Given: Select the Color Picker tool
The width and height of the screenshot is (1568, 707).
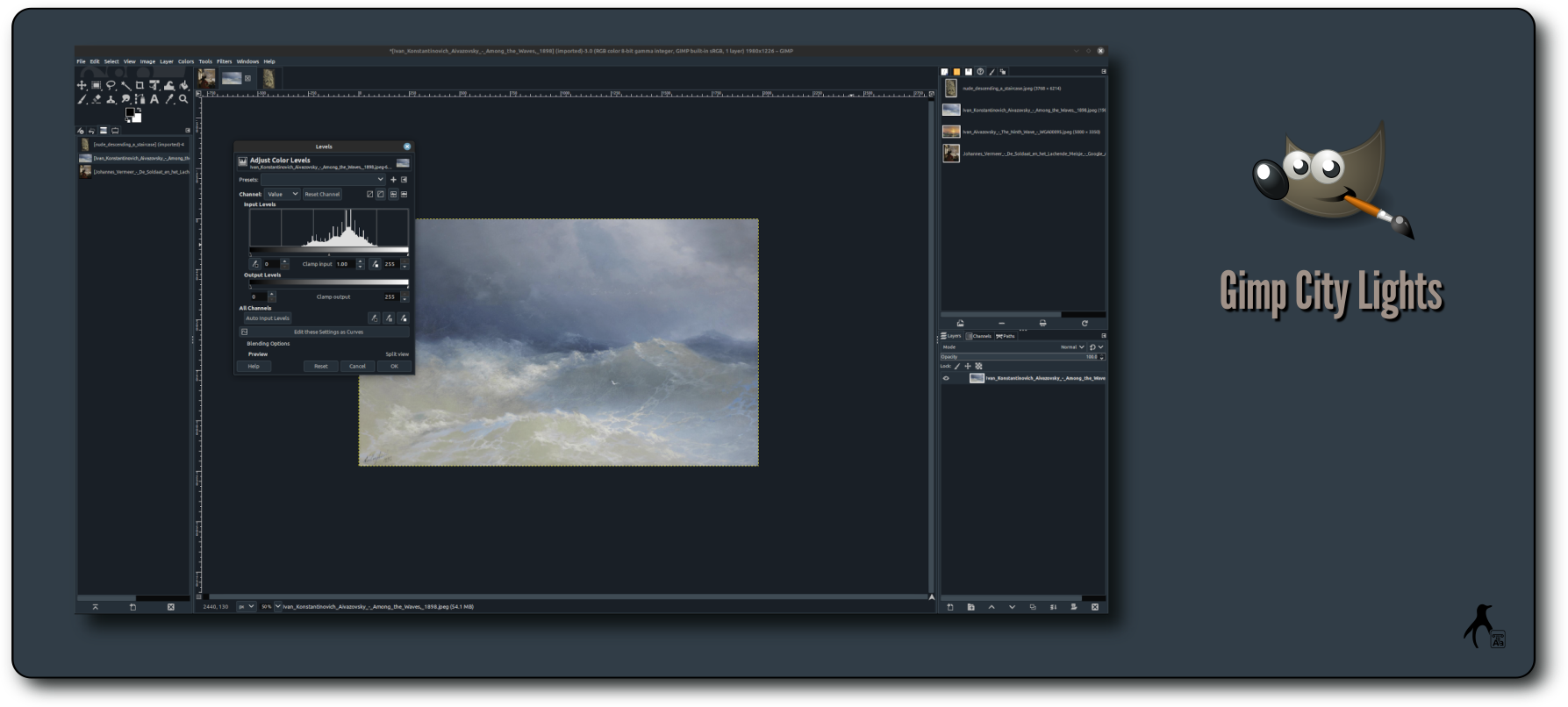Looking at the screenshot, I should point(169,99).
